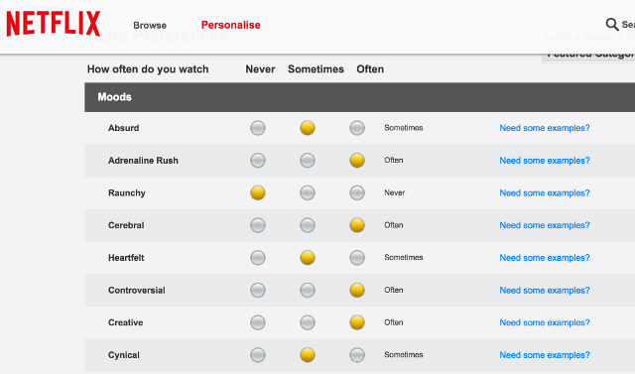This screenshot has width=635, height=374.
Task: Click the search magnifier icon
Action: (611, 24)
